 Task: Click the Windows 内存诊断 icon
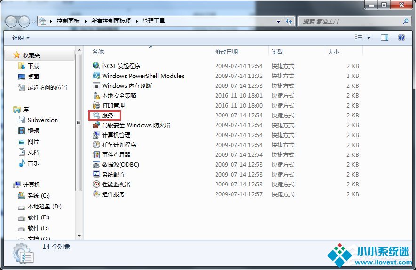[x=96, y=85]
